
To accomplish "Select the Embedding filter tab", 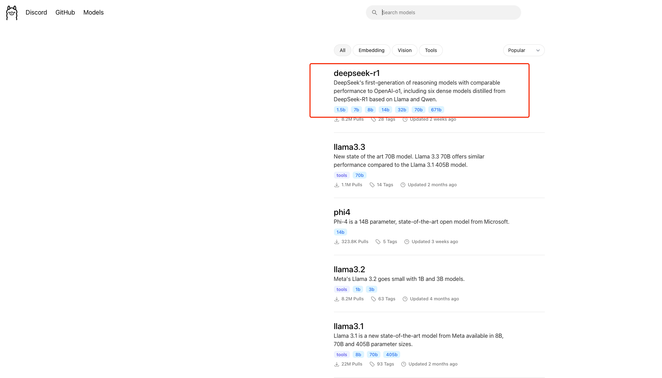I will pos(371,50).
